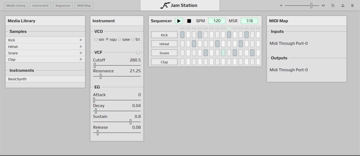Adjust the Cutoff slider
Screen dimensions: 360x156
(x=117, y=65)
